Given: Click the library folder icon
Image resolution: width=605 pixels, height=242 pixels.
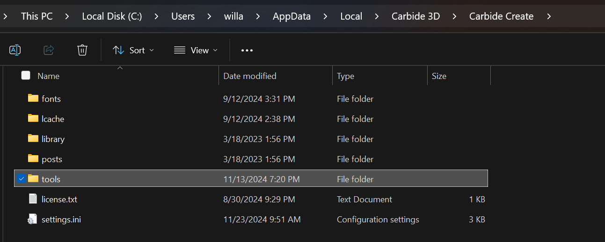Looking at the screenshot, I should click(x=33, y=139).
